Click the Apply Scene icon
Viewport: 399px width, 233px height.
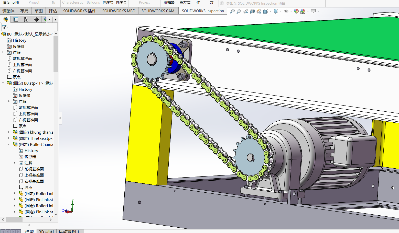click(x=303, y=11)
